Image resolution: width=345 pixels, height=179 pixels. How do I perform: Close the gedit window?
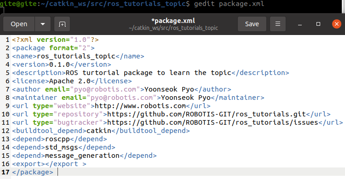[x=337, y=24]
